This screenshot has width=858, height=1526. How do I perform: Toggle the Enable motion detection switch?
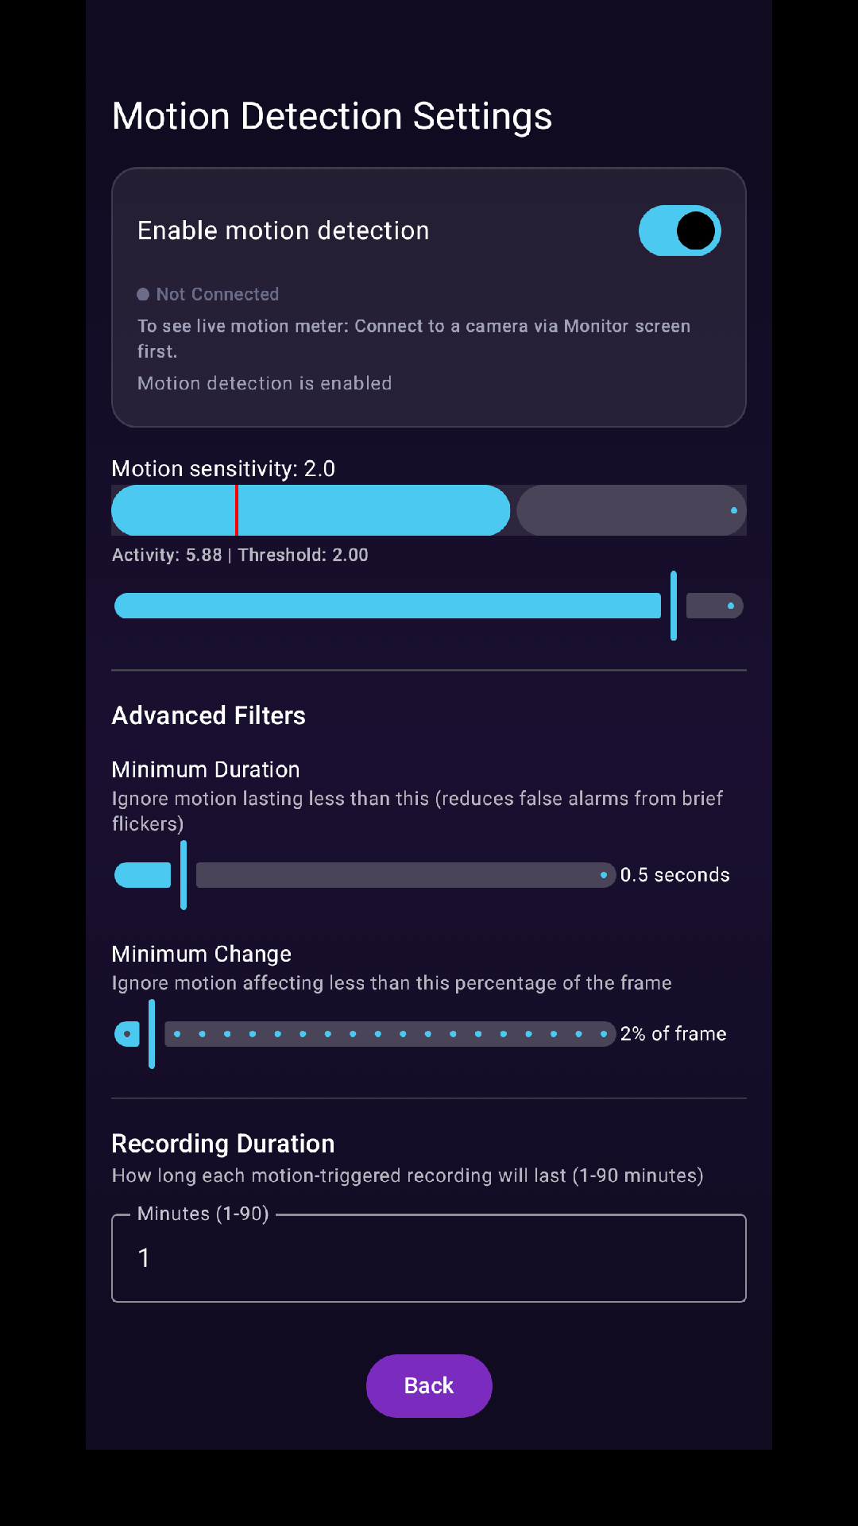(679, 230)
